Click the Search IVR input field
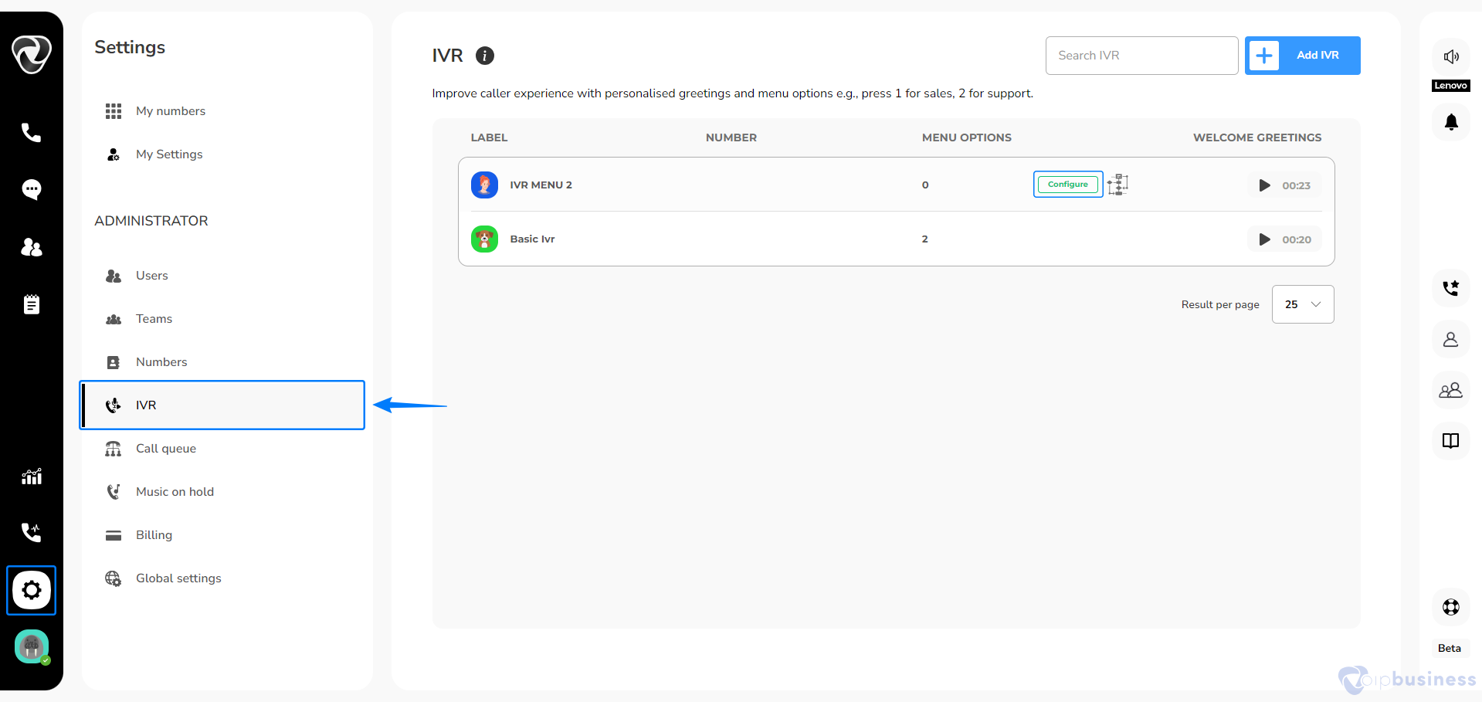The height and width of the screenshot is (702, 1482). click(x=1141, y=56)
